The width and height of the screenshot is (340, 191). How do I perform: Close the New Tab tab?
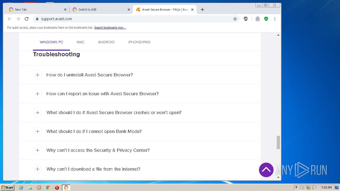[x=65, y=10]
